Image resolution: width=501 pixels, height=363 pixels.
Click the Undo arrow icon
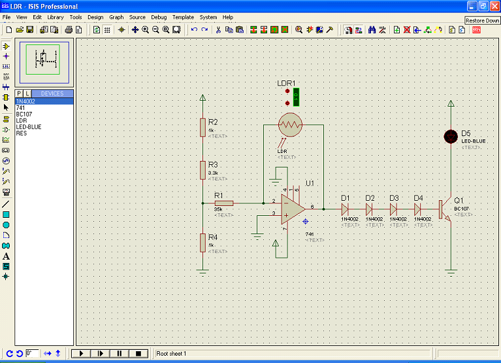[194, 29]
